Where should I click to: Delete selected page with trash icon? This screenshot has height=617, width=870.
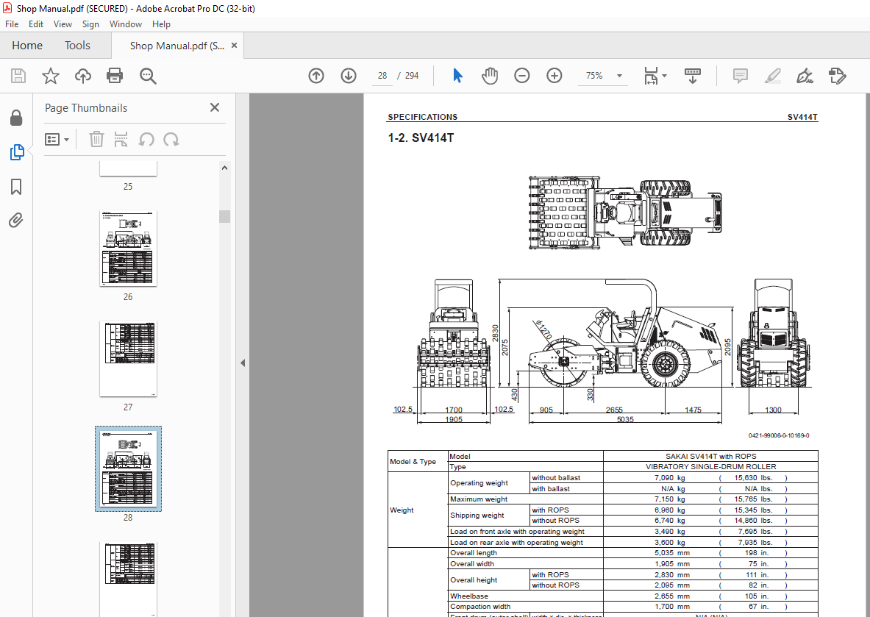[x=96, y=139]
